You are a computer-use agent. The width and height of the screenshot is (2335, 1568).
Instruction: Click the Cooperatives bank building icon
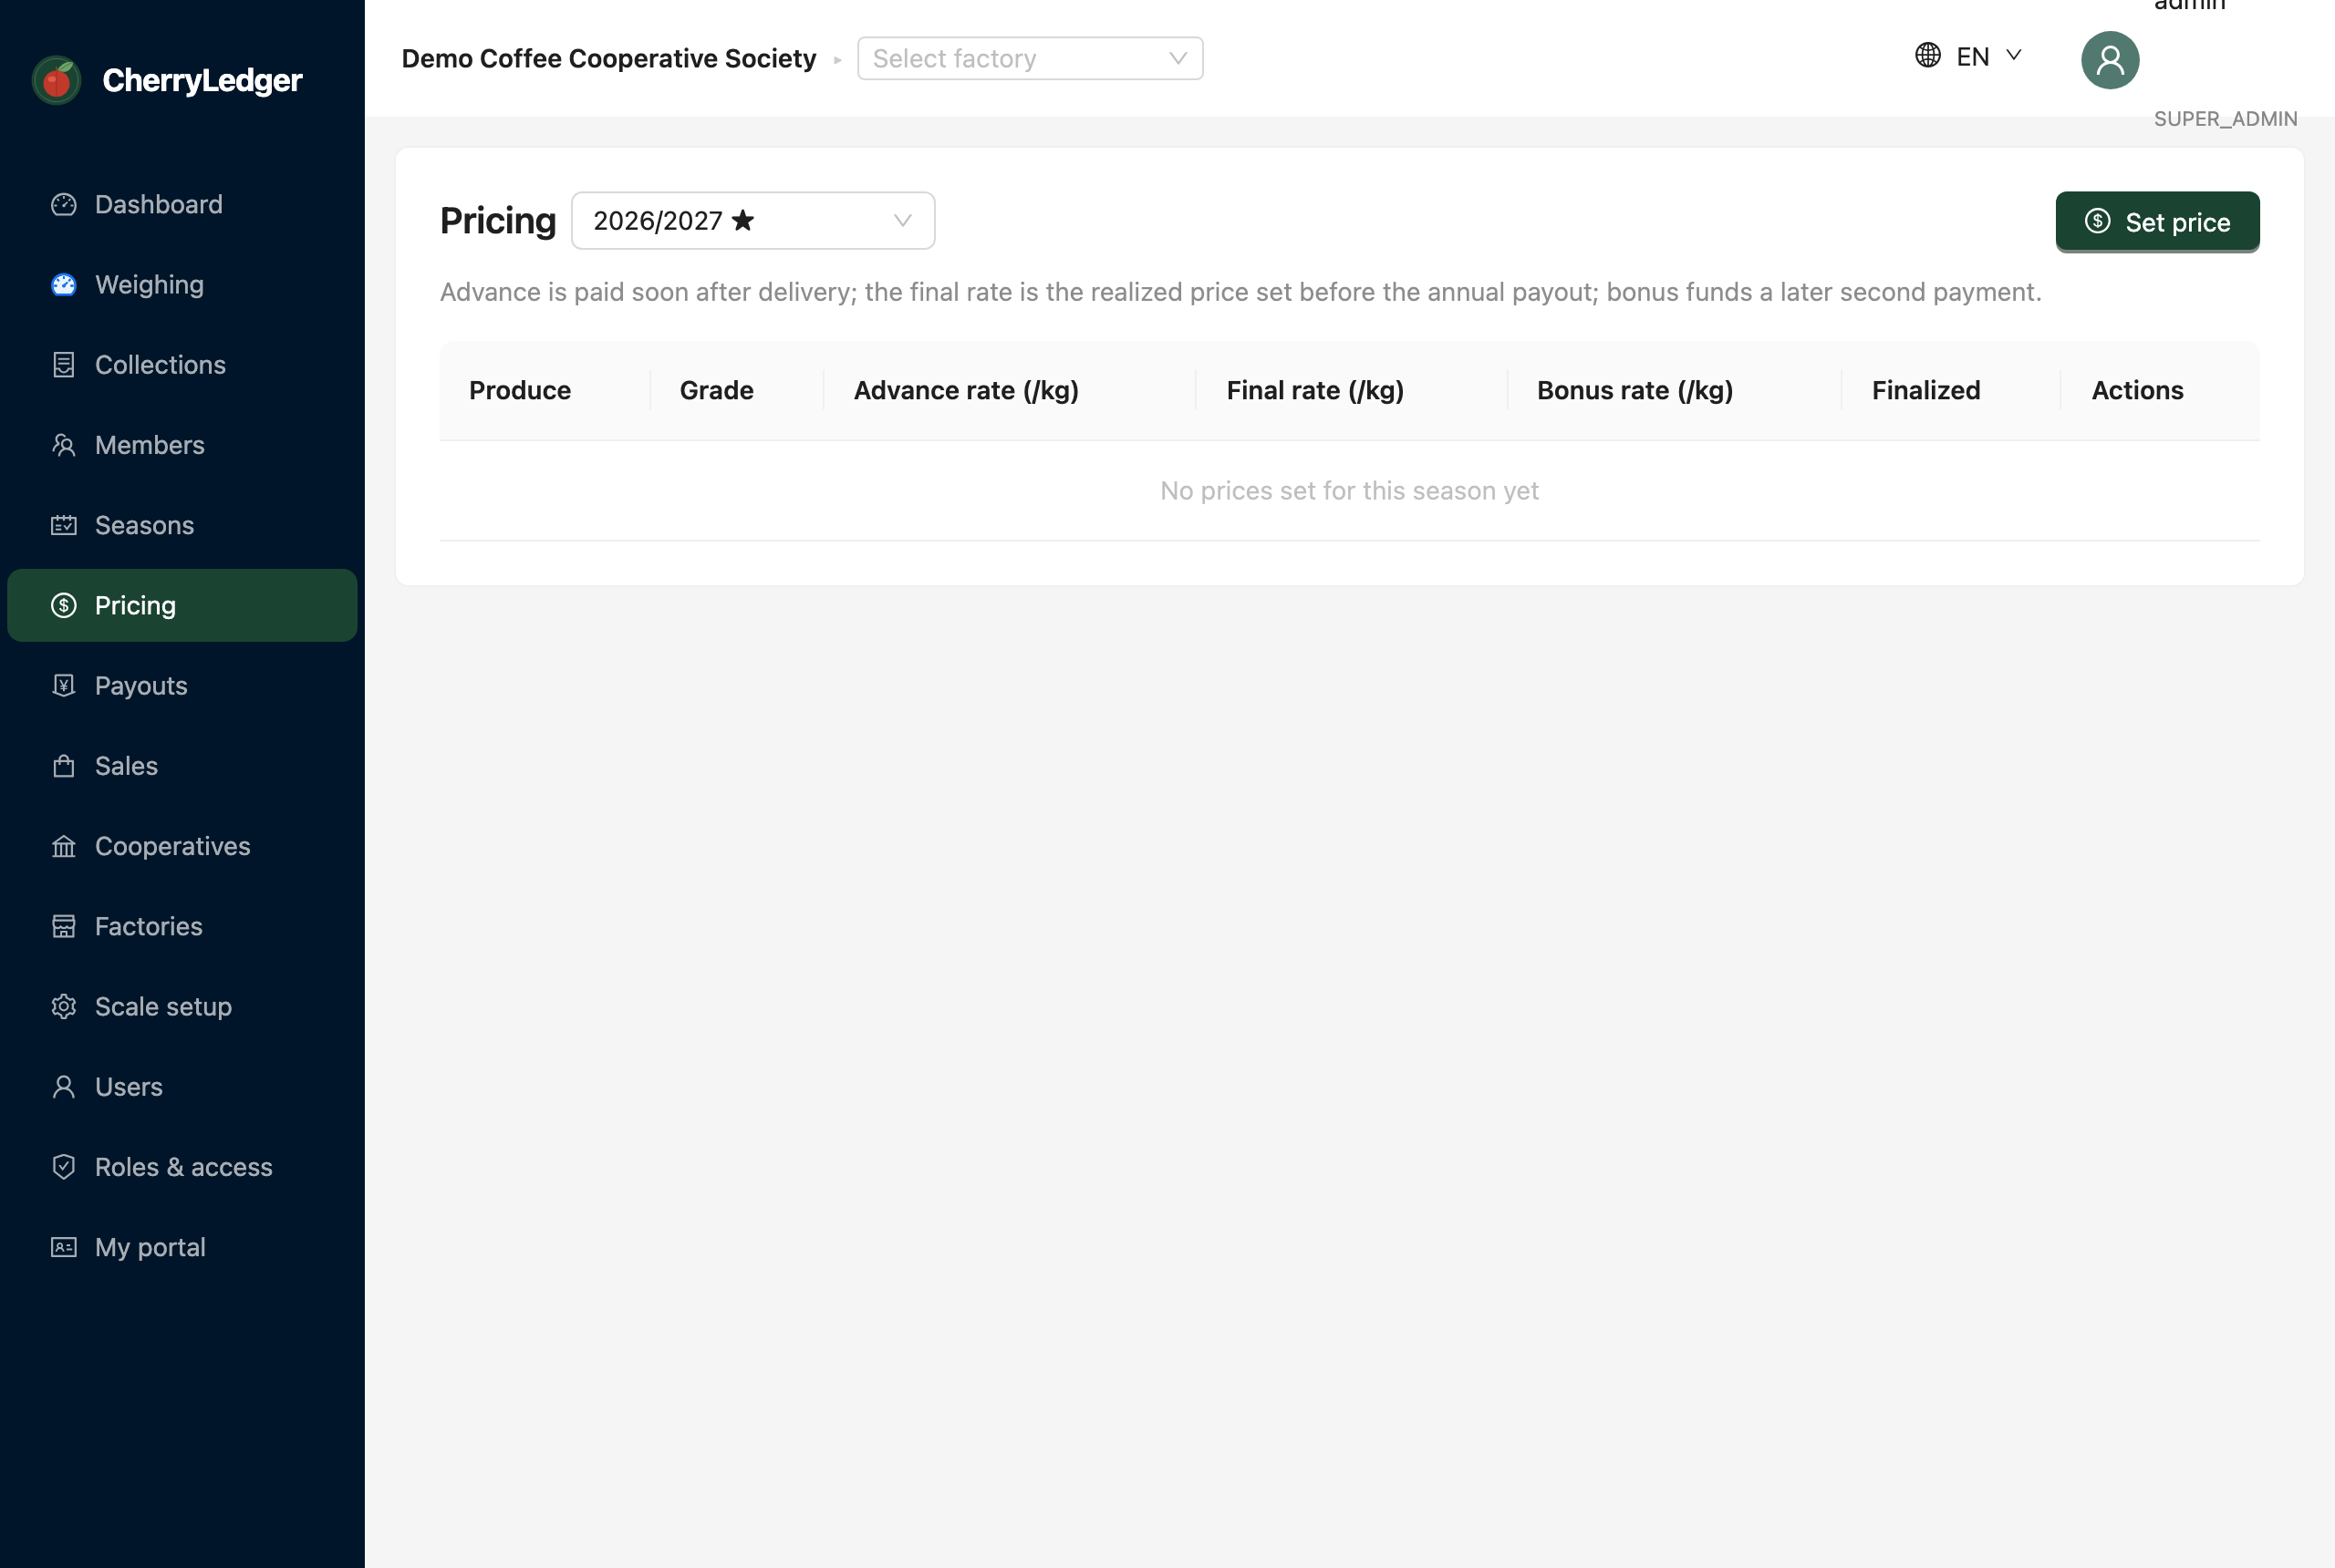click(x=64, y=846)
